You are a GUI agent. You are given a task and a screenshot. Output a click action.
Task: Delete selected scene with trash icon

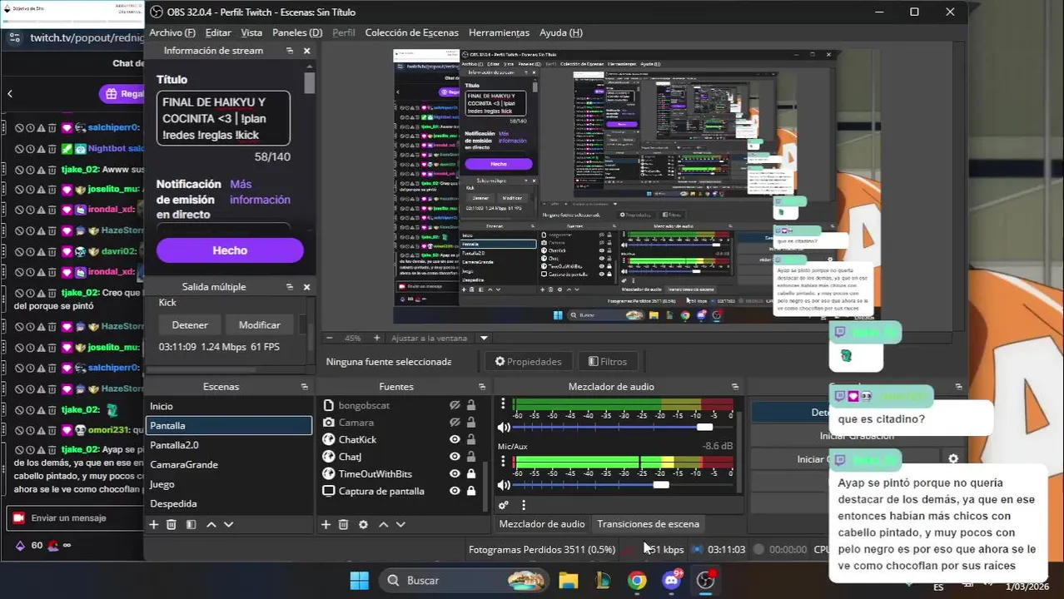coord(172,525)
